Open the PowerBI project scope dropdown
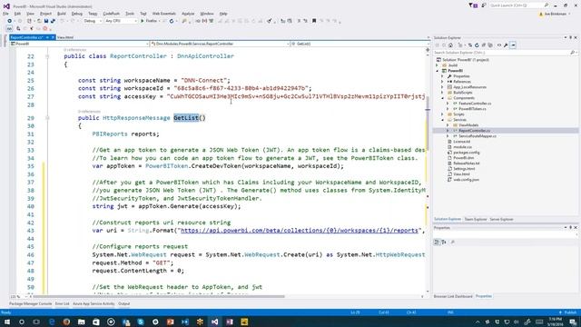The width and height of the screenshot is (581, 327). tap(79, 44)
